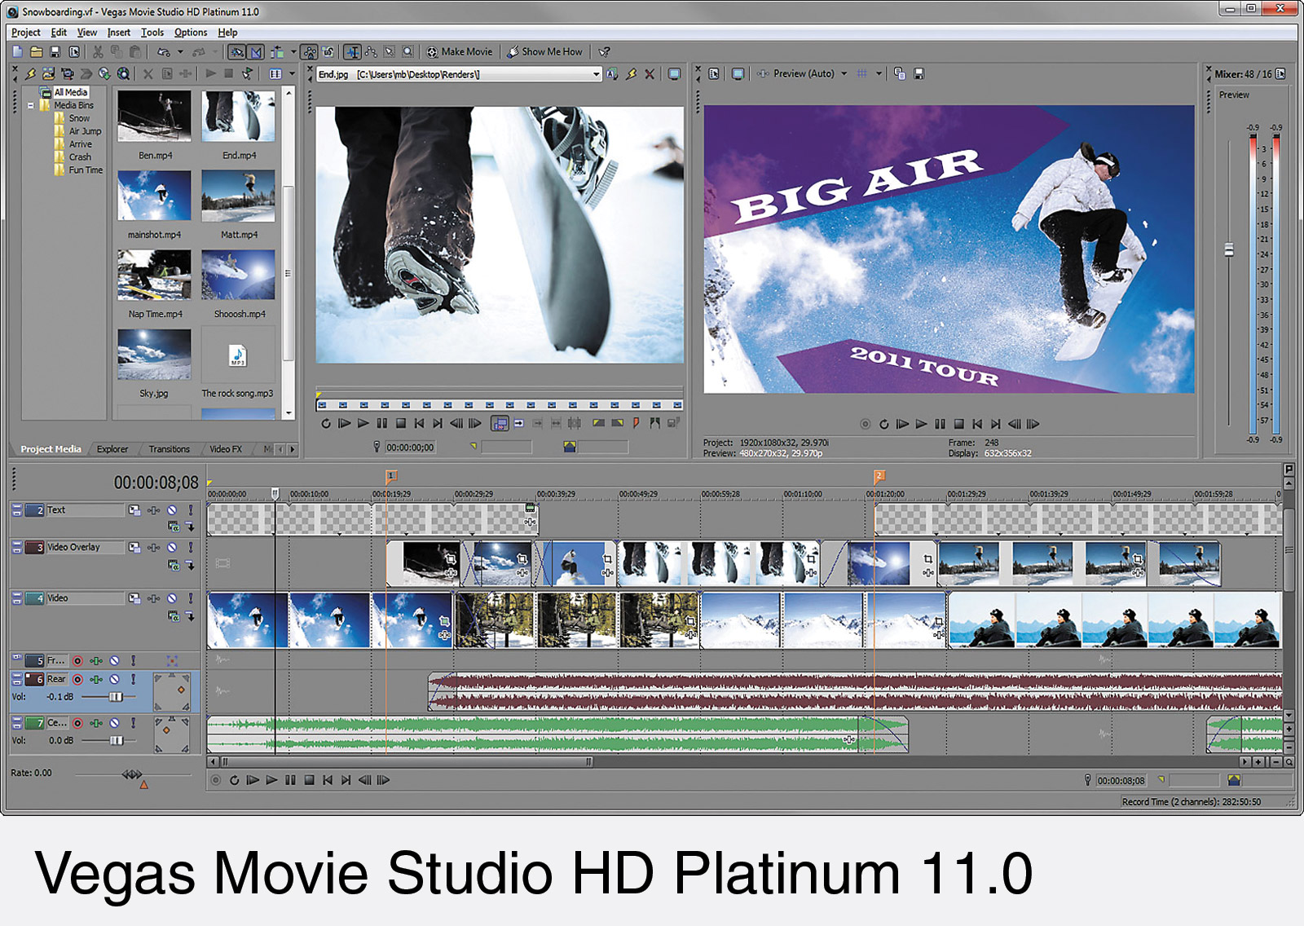
Task: Click Set Out Point icon in trimmer
Action: [x=617, y=423]
